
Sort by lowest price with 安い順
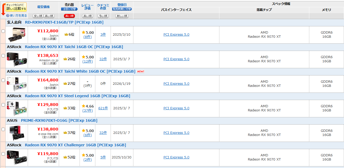(x=38, y=16)
